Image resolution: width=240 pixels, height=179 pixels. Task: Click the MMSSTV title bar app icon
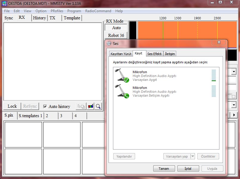pos(4,3)
